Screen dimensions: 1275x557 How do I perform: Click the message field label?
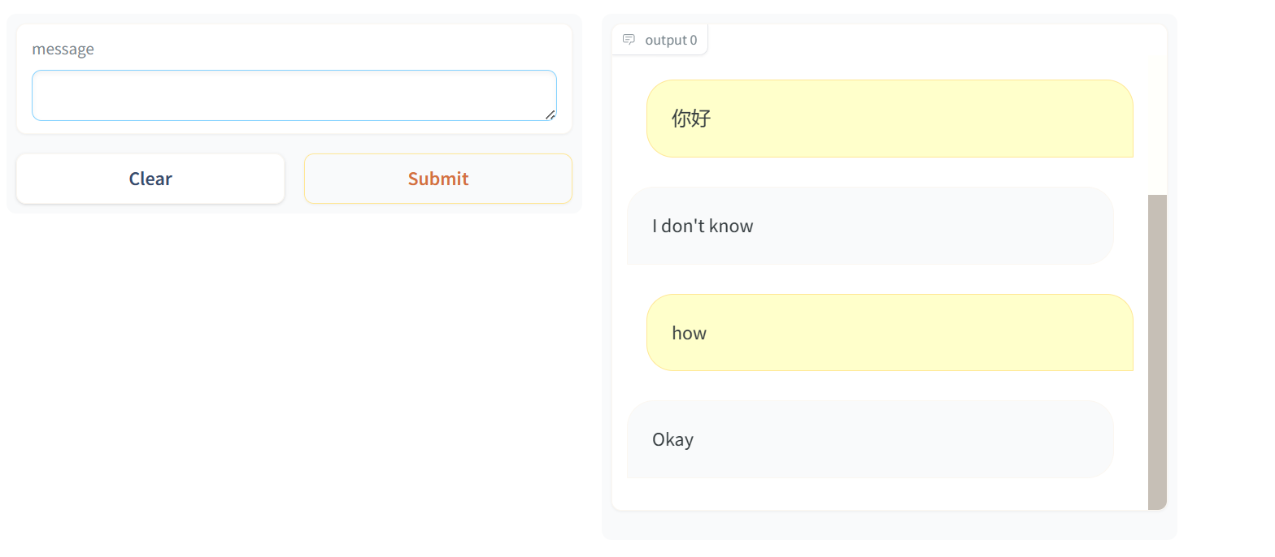tap(63, 49)
